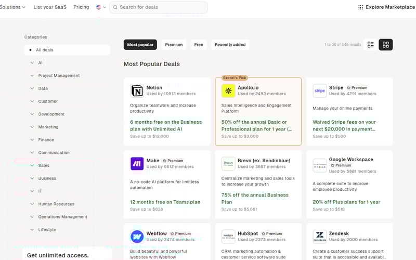Open the HubSpot deal title
The height and width of the screenshot is (260, 416).
coord(248,233)
